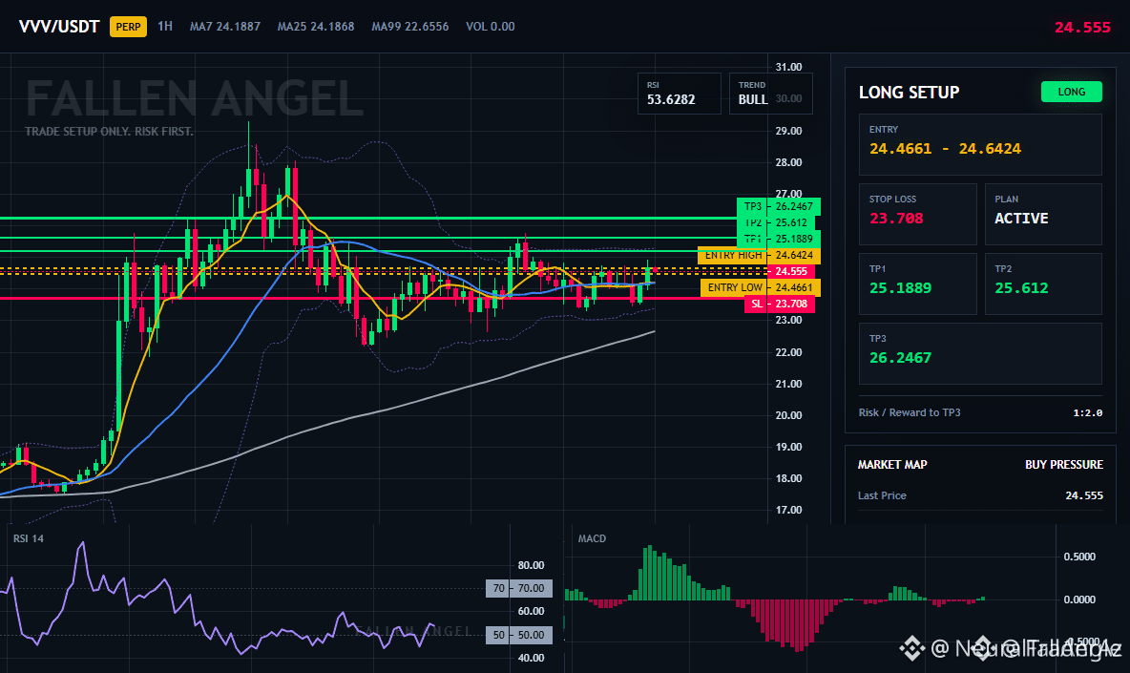Select the 1H timeframe label
The height and width of the screenshot is (673, 1130).
(165, 26)
